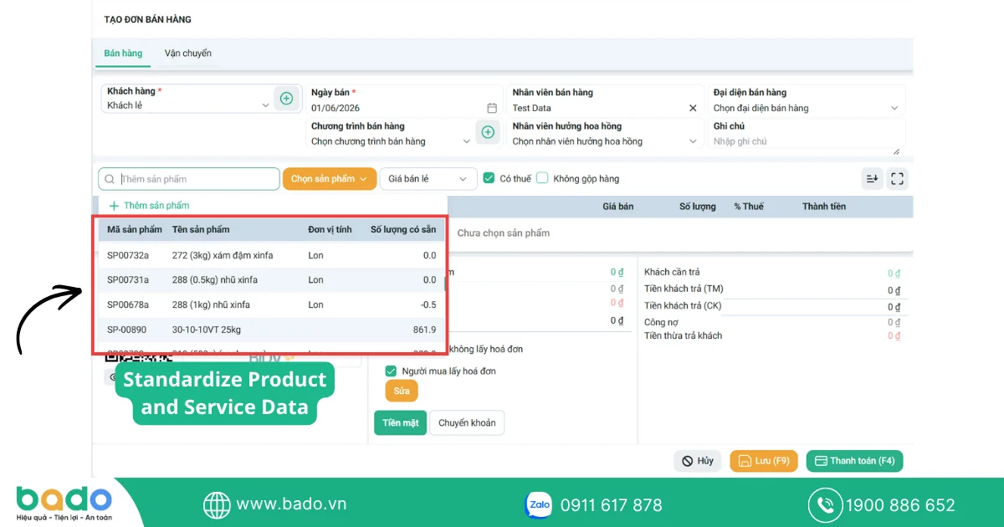Viewport: 1004px width, 527px height.
Task: Click the Thanh toán (F4) button
Action: click(854, 461)
